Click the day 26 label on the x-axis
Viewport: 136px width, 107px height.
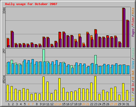108,104
